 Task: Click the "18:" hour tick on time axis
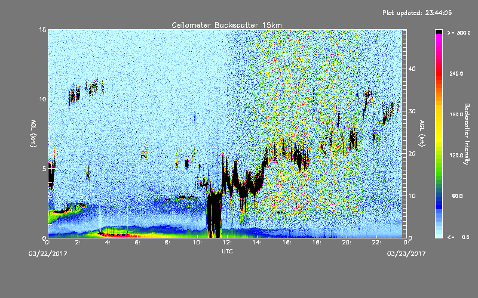(317, 243)
